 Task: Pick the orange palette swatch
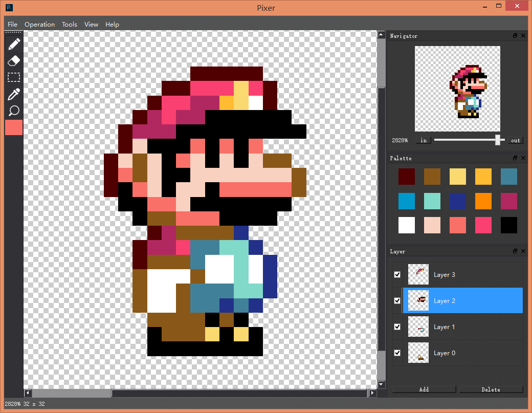pos(483,201)
